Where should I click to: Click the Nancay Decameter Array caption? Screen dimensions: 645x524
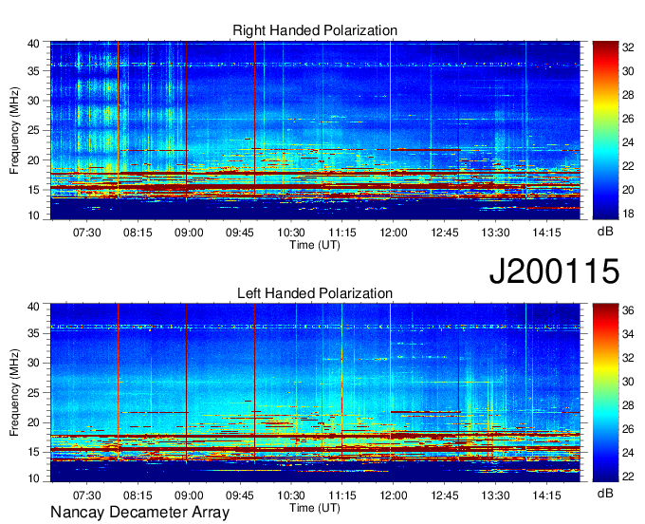139,513
